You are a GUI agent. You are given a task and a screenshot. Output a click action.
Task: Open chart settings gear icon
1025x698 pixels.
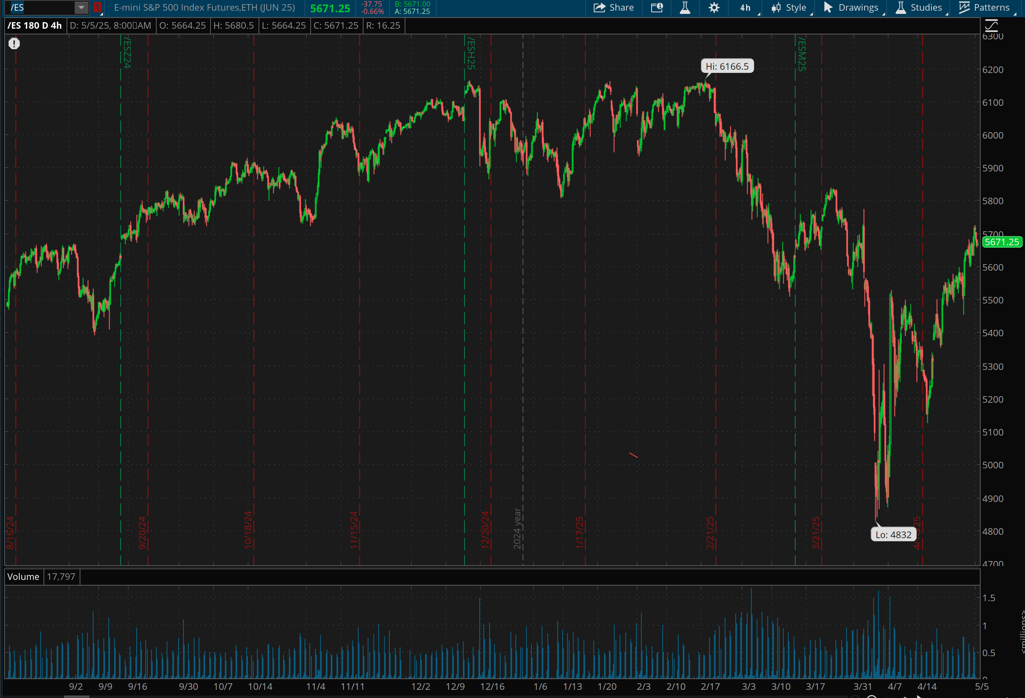[x=714, y=7]
